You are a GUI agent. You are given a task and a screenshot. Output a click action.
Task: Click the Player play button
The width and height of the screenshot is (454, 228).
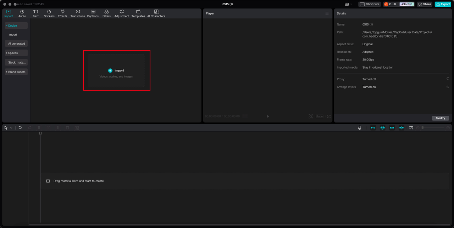click(268, 116)
